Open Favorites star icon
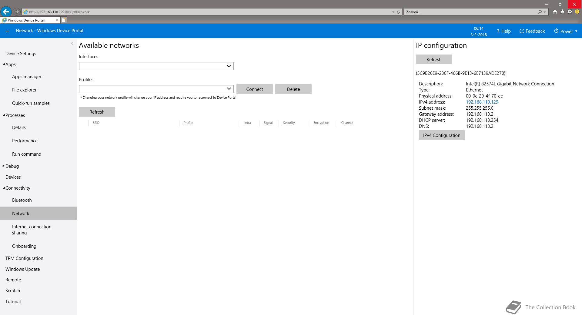Image resolution: width=582 pixels, height=315 pixels. tap(562, 12)
